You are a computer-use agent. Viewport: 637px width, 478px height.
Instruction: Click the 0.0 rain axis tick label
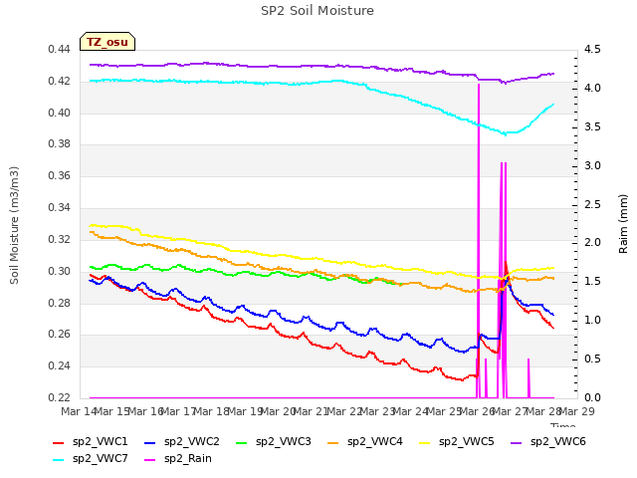tap(592, 397)
